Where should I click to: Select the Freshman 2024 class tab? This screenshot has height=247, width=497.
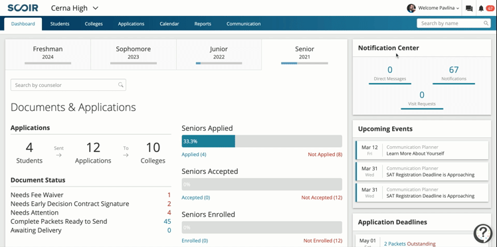48,54
